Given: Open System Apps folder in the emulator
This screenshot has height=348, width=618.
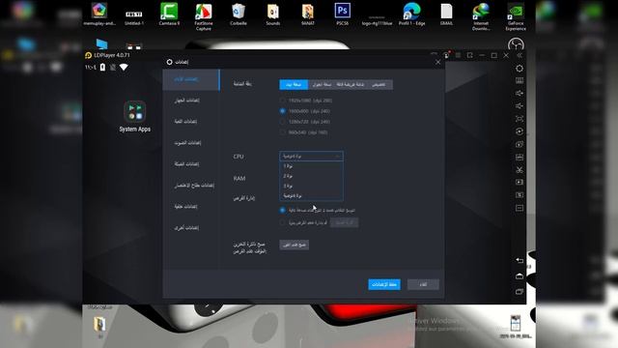Looking at the screenshot, I should click(x=135, y=116).
